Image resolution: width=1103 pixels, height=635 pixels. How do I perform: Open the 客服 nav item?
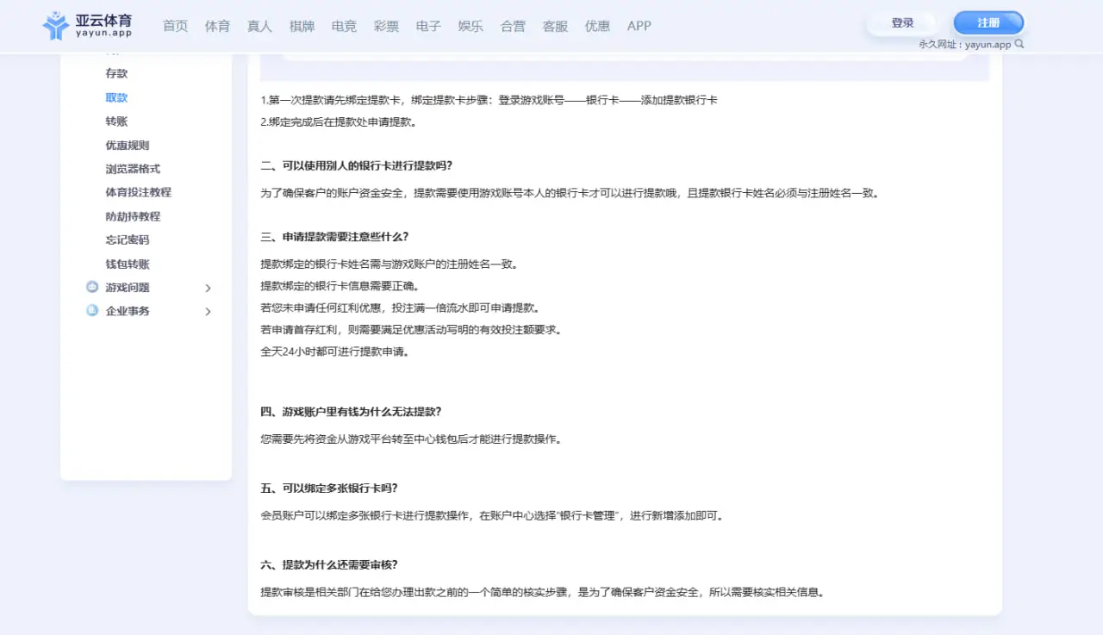(556, 26)
